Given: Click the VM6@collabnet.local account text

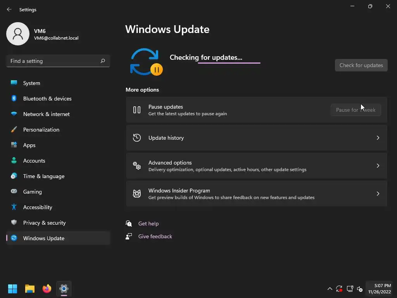Looking at the screenshot, I should (x=56, y=38).
